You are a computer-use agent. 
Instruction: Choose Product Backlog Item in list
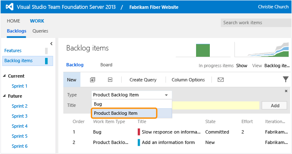(132, 113)
